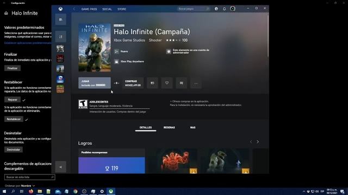Open the Ordenar por Nombre dropdown

coord(20,186)
